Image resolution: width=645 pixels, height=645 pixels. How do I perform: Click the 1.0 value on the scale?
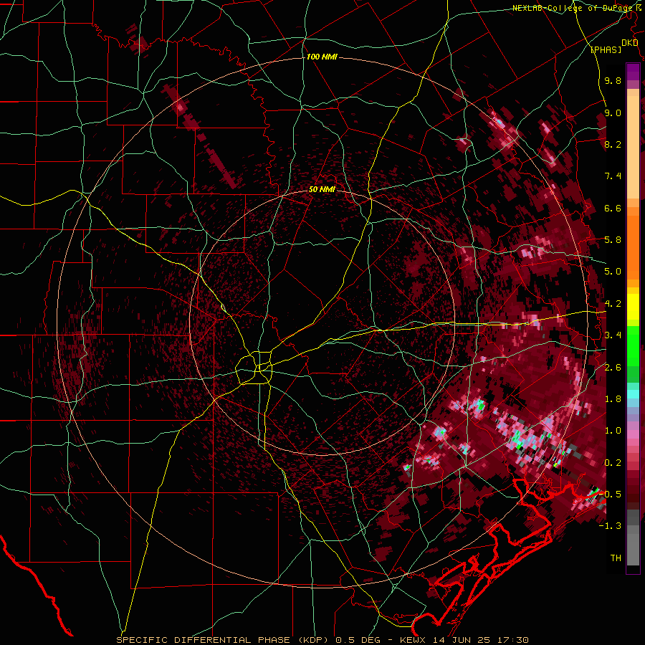[x=613, y=431]
